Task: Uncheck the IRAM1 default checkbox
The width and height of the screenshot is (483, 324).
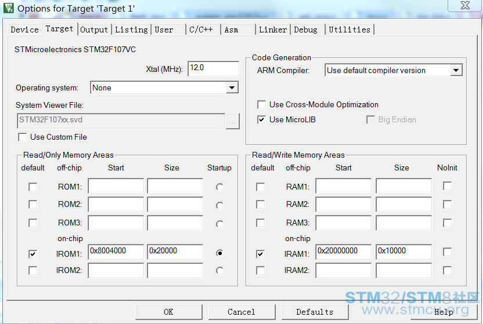Action: coord(261,254)
